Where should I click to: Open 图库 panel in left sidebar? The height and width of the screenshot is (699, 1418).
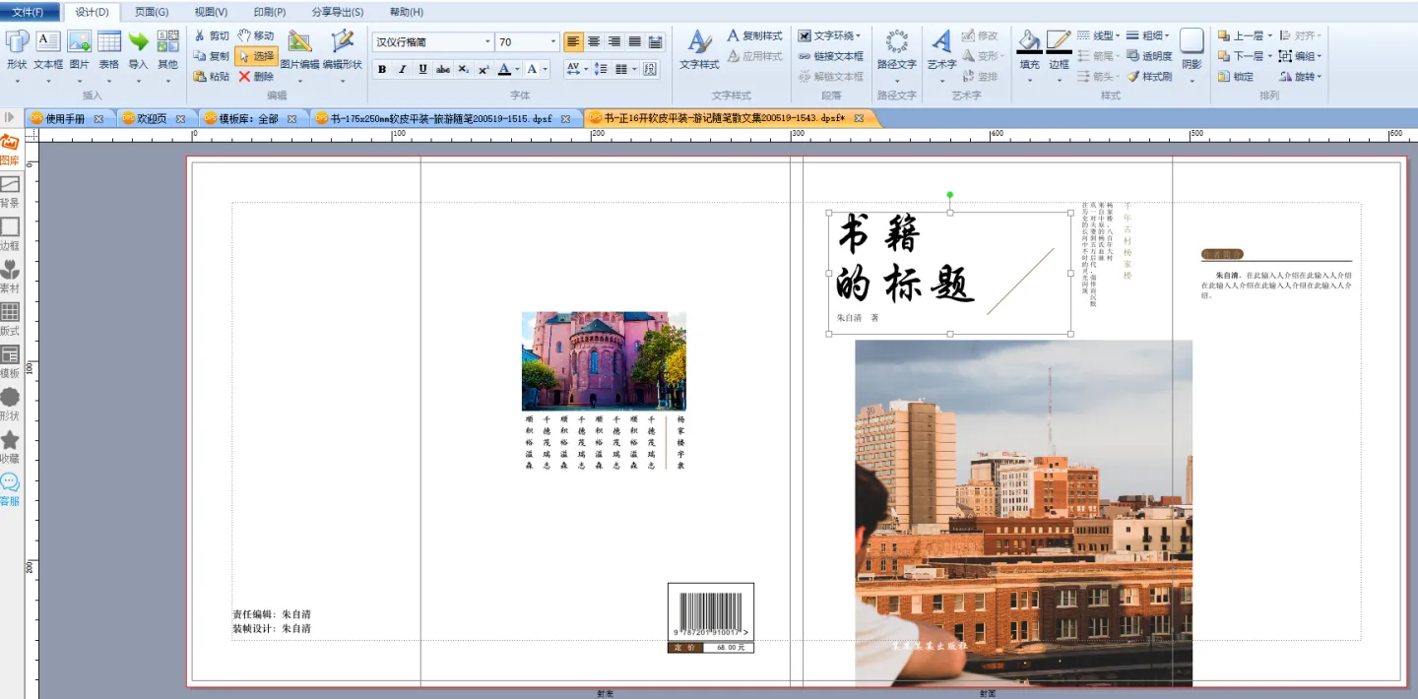10,150
